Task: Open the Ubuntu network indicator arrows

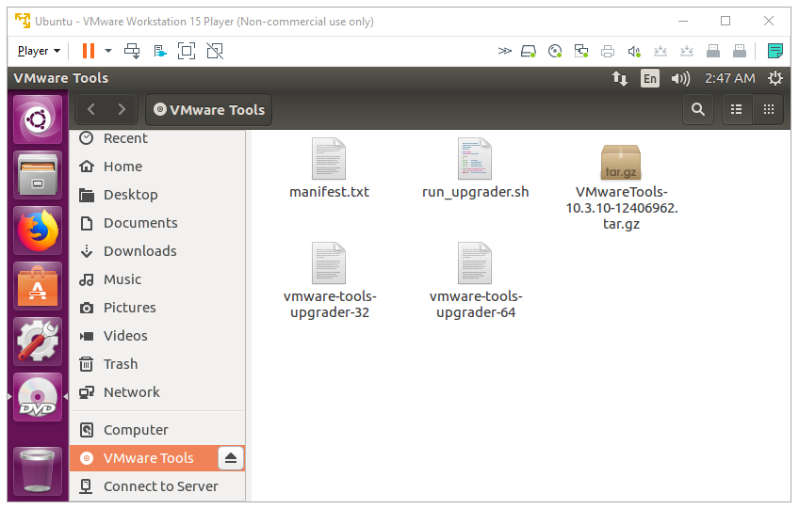Action: [620, 78]
